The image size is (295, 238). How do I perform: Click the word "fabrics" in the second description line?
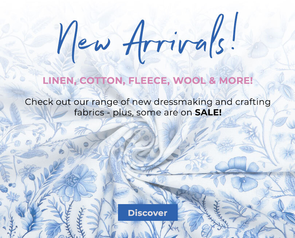89,113
